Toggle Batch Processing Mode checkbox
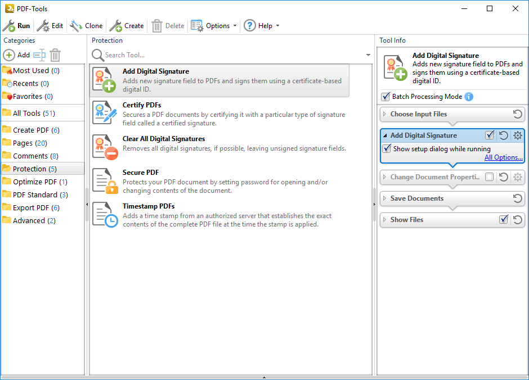 coord(386,97)
